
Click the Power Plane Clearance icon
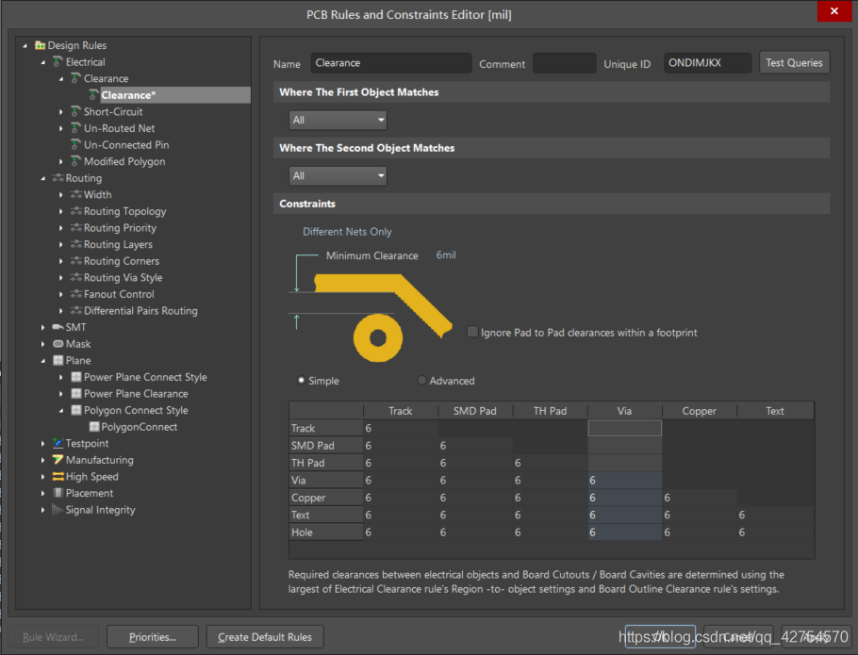pyautogui.click(x=76, y=394)
